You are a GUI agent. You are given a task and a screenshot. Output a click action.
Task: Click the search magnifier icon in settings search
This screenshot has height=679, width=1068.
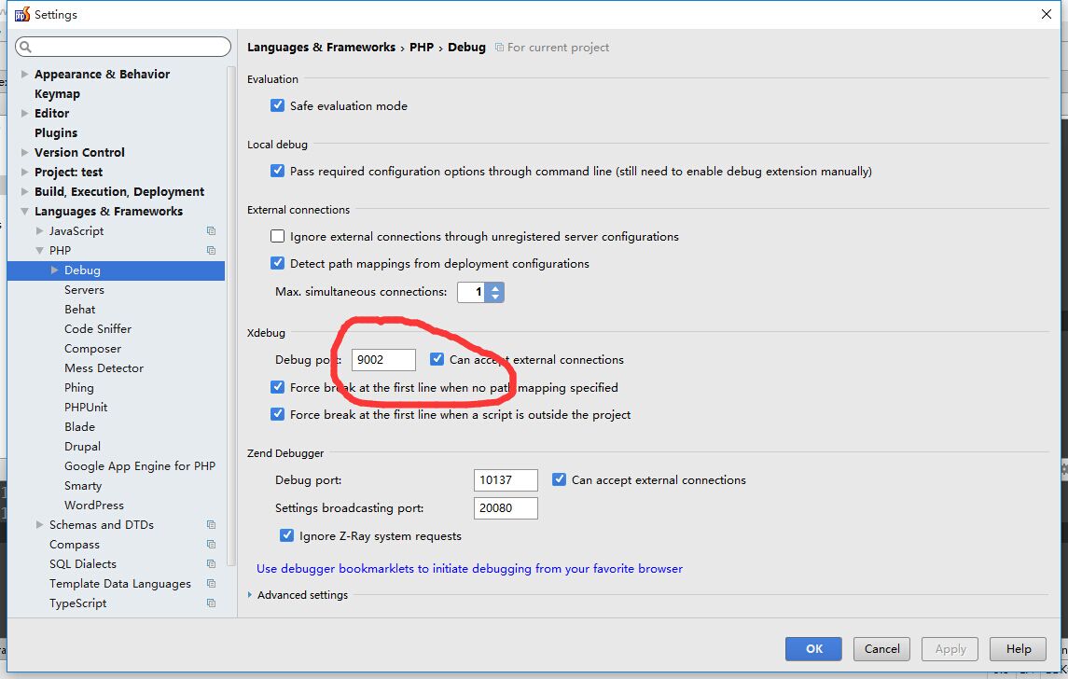(26, 47)
